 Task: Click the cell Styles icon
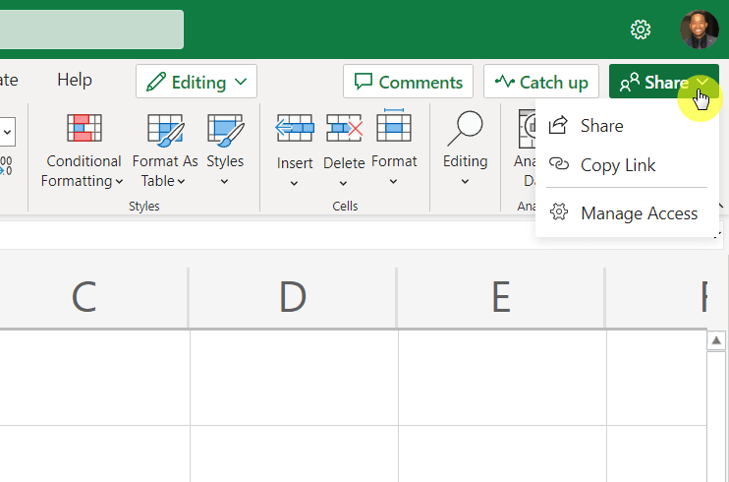pyautogui.click(x=226, y=130)
